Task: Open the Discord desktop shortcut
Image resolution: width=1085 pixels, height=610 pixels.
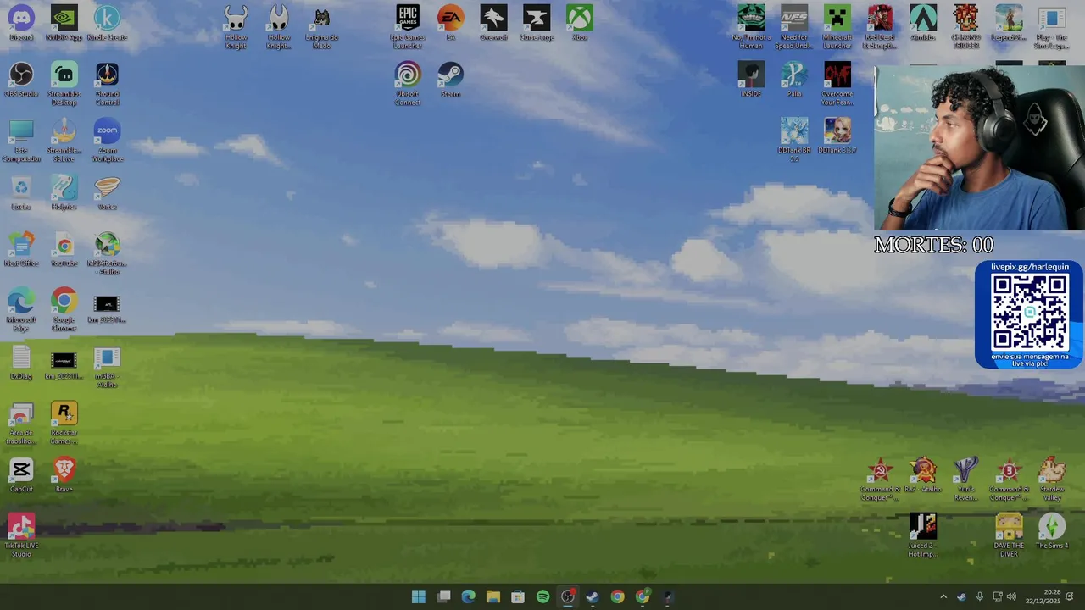Action: pyautogui.click(x=21, y=23)
